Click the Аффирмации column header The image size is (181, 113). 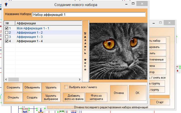49,23
